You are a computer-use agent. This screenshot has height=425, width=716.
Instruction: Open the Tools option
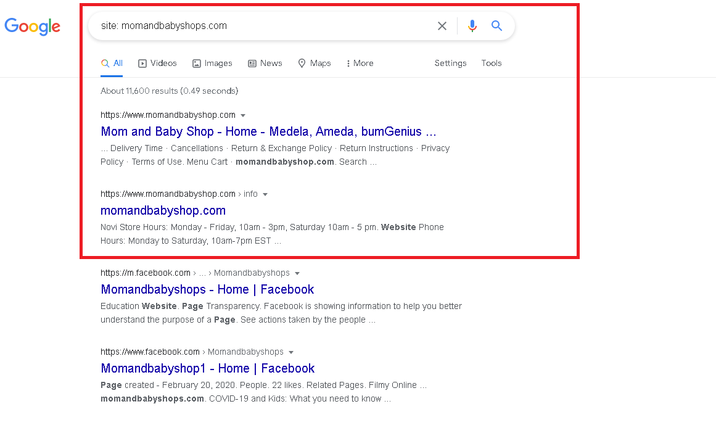(492, 64)
